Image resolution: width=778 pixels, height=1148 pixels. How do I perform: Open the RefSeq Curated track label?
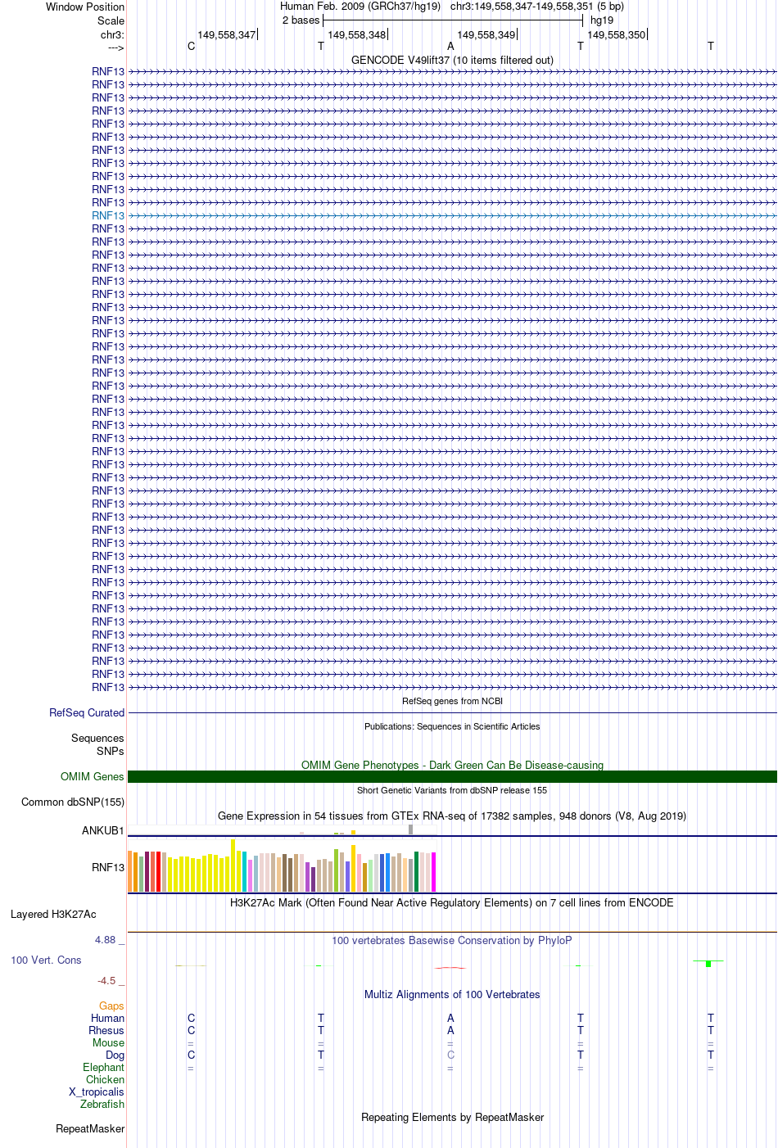coord(87,712)
